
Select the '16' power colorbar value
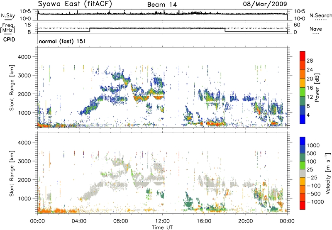pyautogui.click(x=310, y=88)
